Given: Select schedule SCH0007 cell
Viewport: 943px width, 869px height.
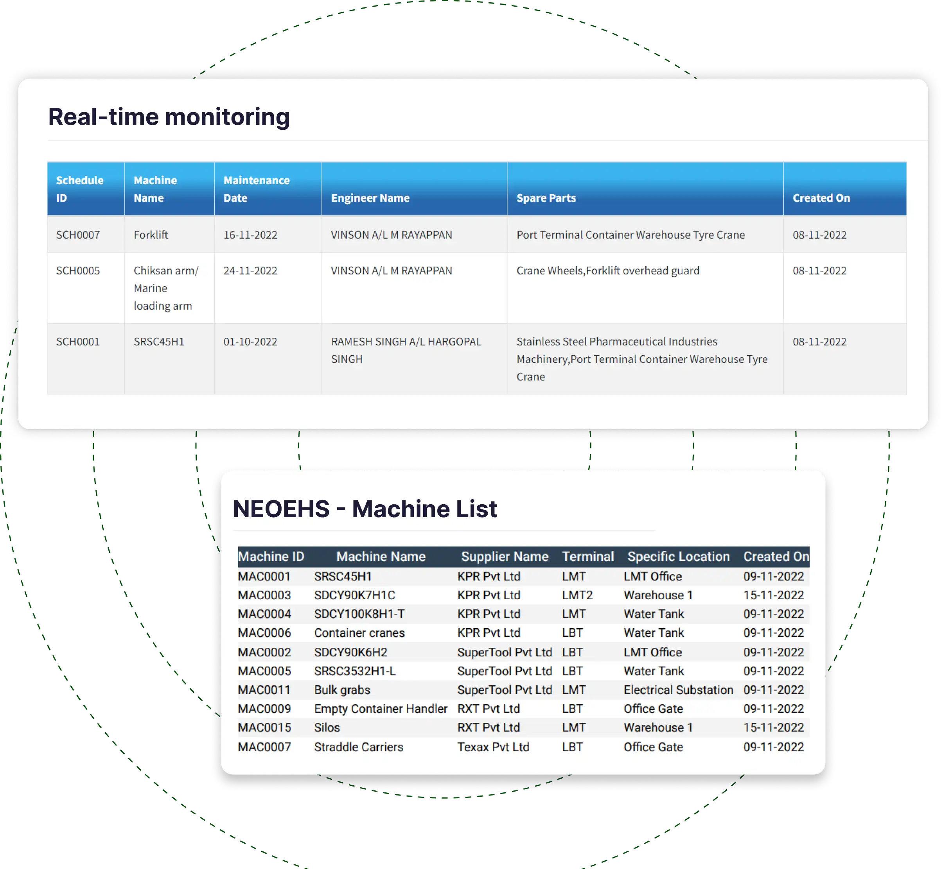Looking at the screenshot, I should tap(86, 235).
